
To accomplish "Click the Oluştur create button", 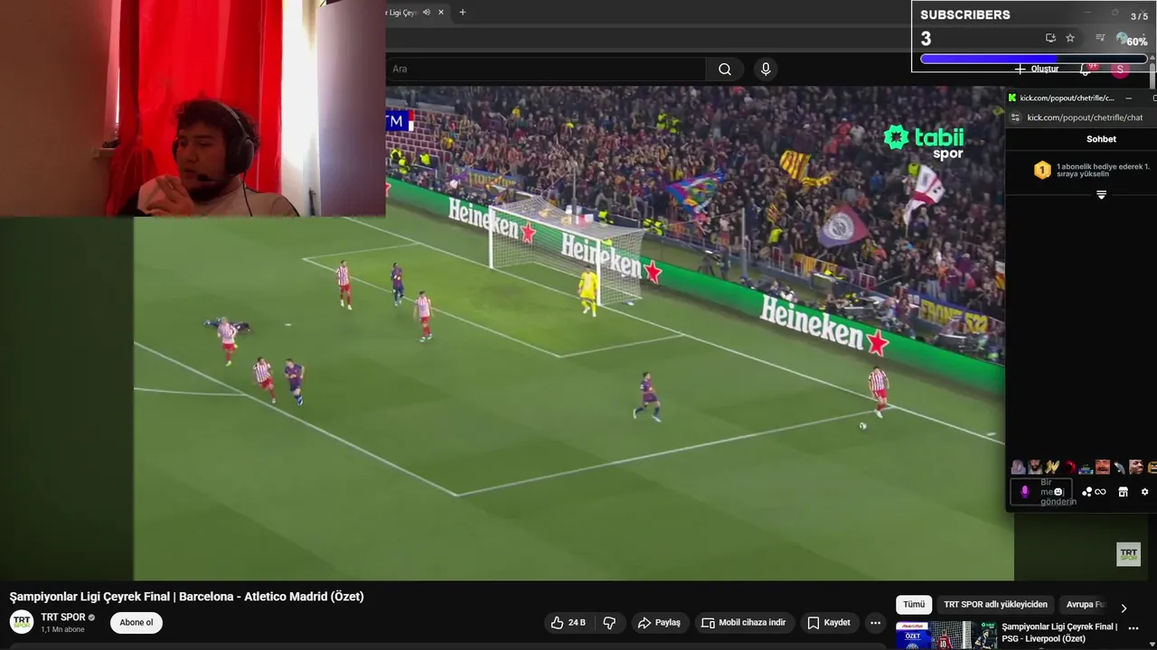I will click(1036, 70).
